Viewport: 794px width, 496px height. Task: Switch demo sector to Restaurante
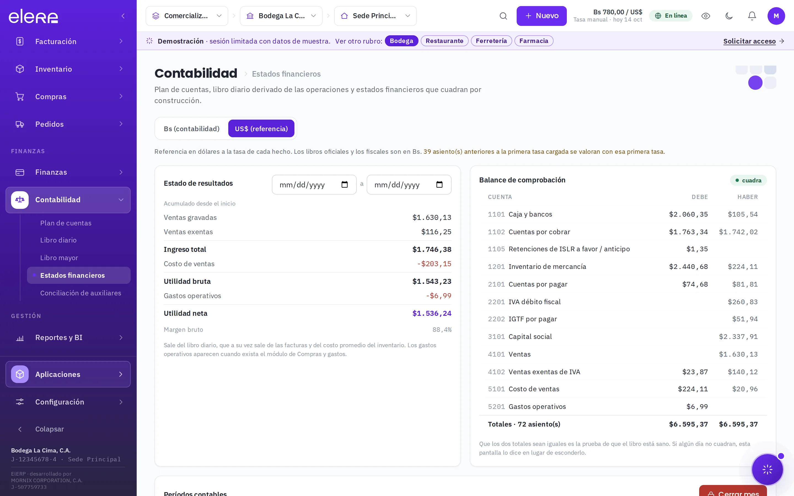[x=444, y=41]
